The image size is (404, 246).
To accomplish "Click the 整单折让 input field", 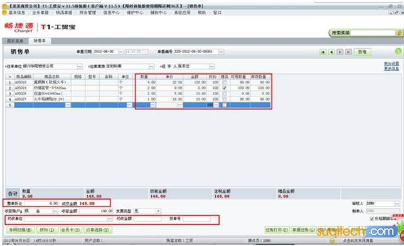I will [x=41, y=203].
